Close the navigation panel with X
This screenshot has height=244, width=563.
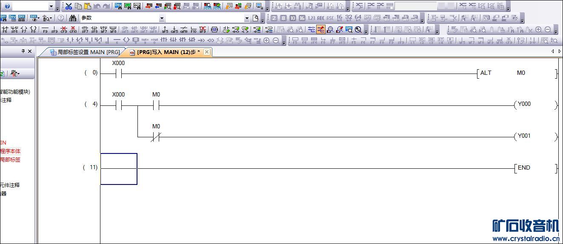pyautogui.click(x=30, y=51)
